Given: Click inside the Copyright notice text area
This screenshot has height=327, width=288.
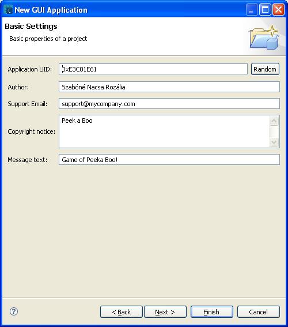Looking at the screenshot, I should point(164,131).
